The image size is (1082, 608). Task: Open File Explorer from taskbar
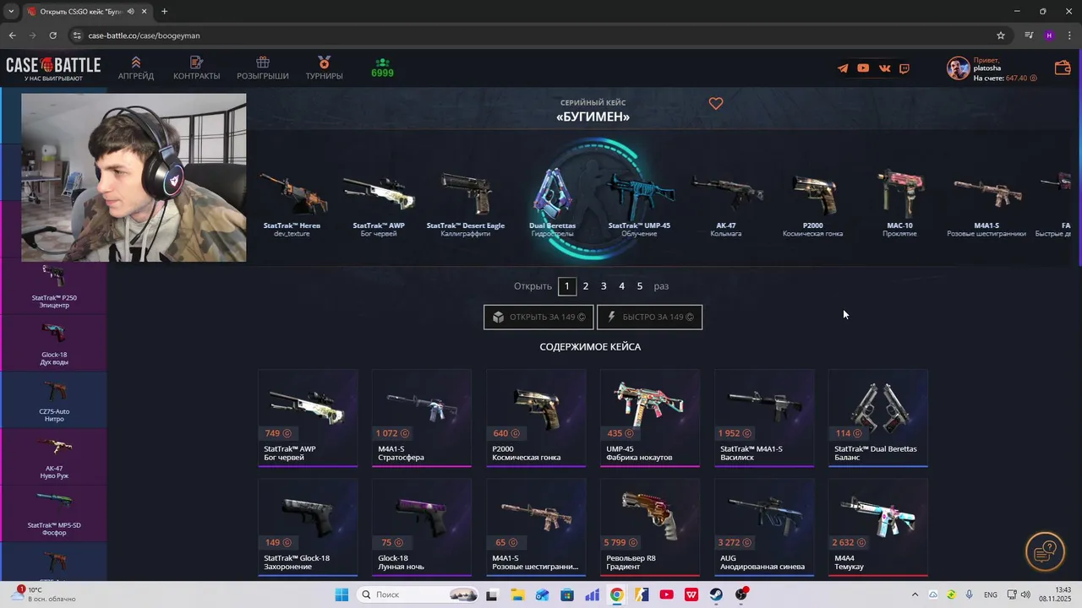[516, 594]
